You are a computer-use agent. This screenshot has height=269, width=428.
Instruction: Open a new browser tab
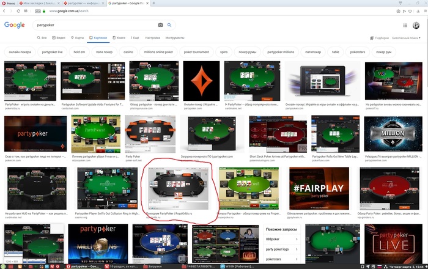[153, 3]
